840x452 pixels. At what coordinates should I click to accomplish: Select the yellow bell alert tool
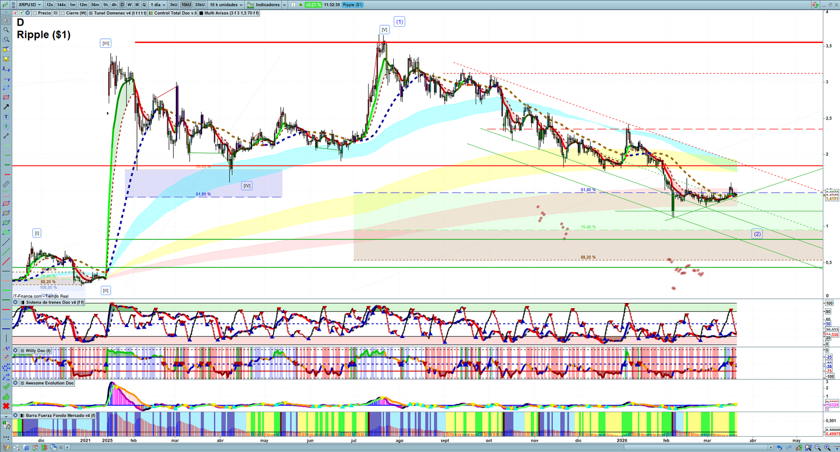pos(6,59)
